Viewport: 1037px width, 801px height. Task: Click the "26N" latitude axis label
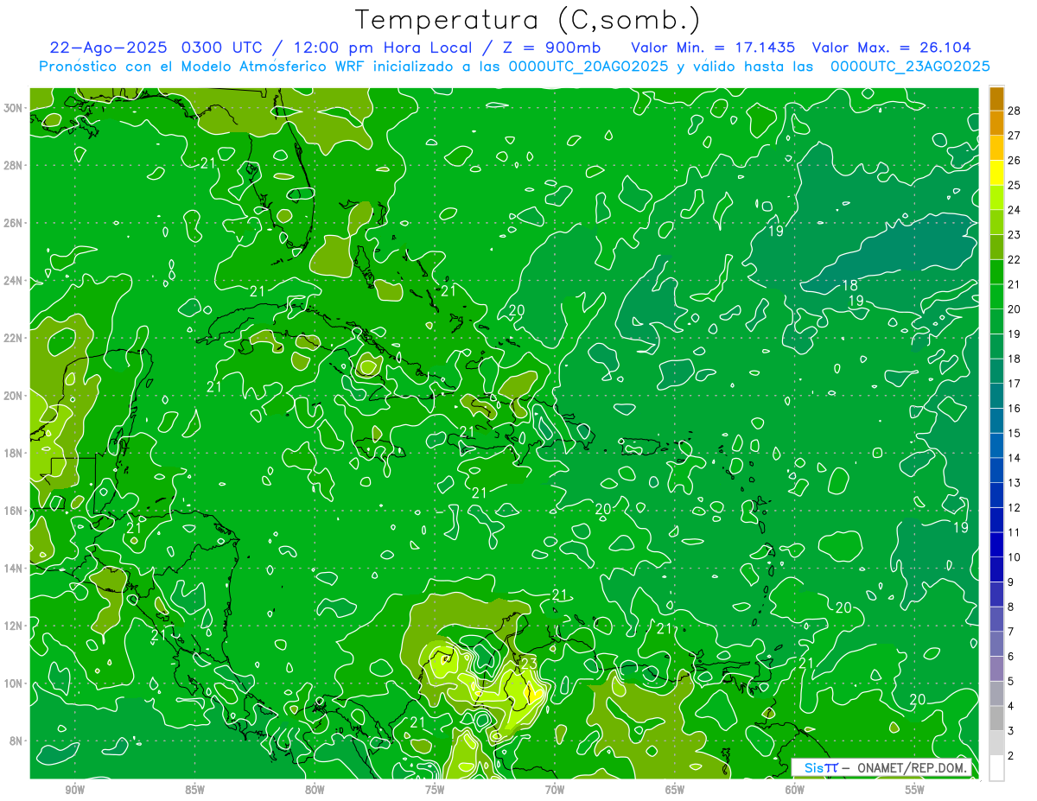15,222
